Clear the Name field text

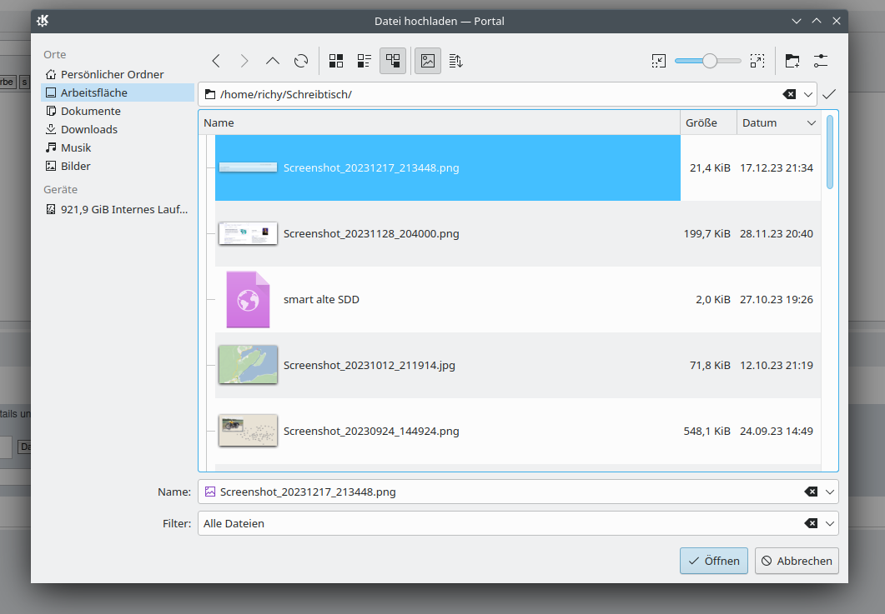click(x=810, y=492)
